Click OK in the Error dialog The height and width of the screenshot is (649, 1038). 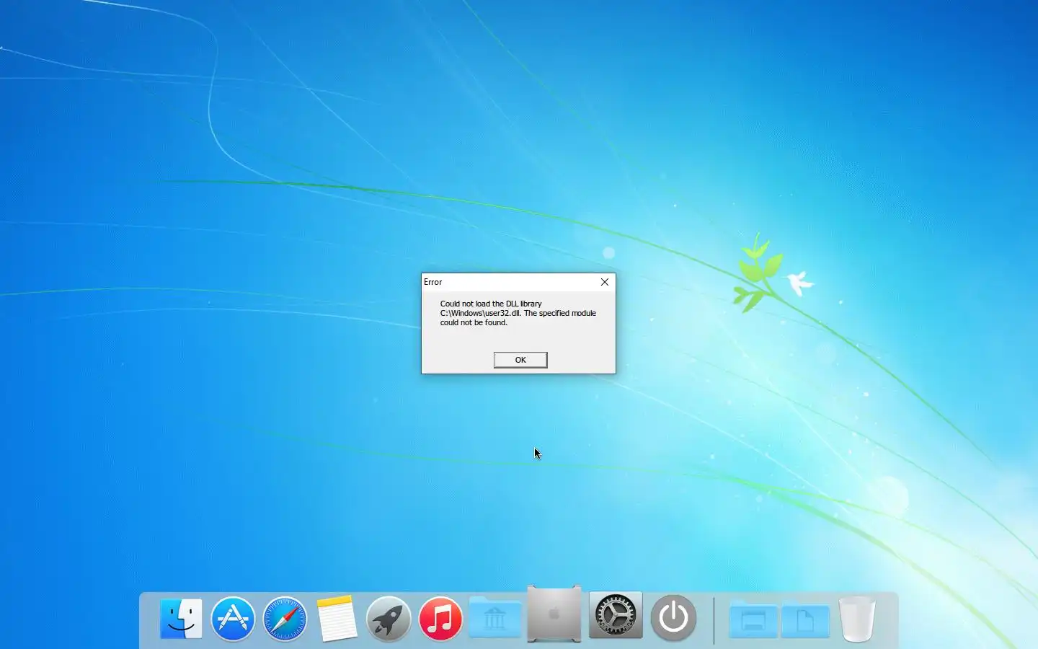pyautogui.click(x=520, y=360)
